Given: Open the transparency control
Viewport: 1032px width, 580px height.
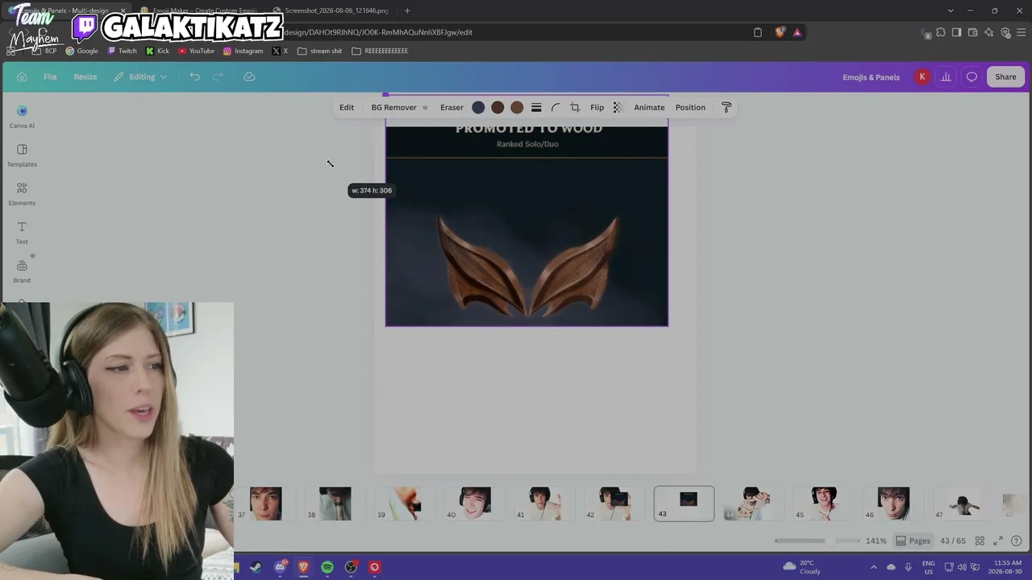Looking at the screenshot, I should click(x=618, y=107).
